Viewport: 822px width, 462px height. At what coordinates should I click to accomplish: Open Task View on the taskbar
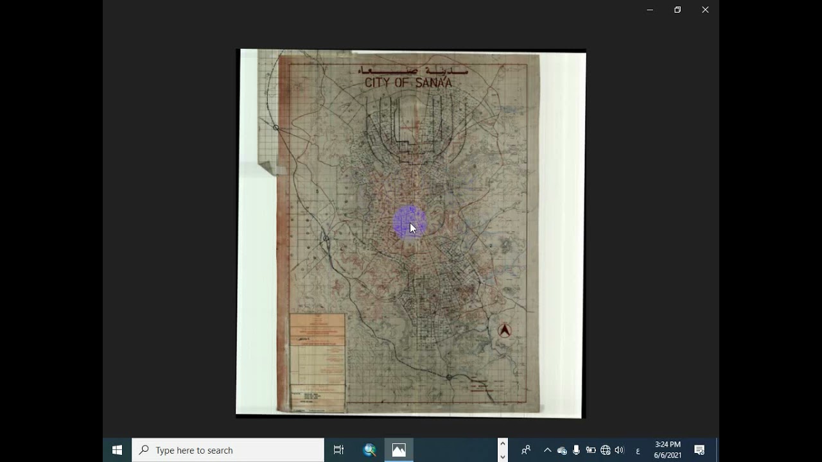pos(339,450)
